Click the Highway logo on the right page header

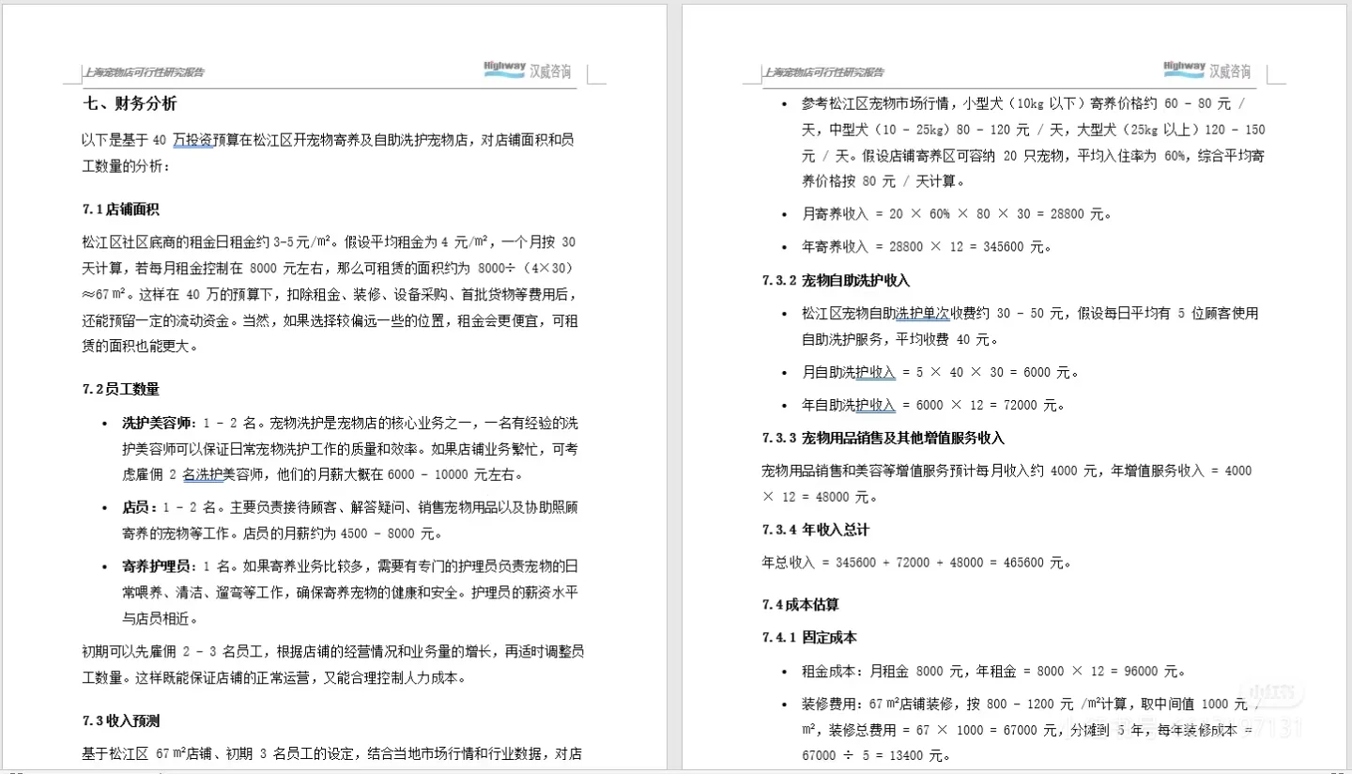pos(1184,70)
